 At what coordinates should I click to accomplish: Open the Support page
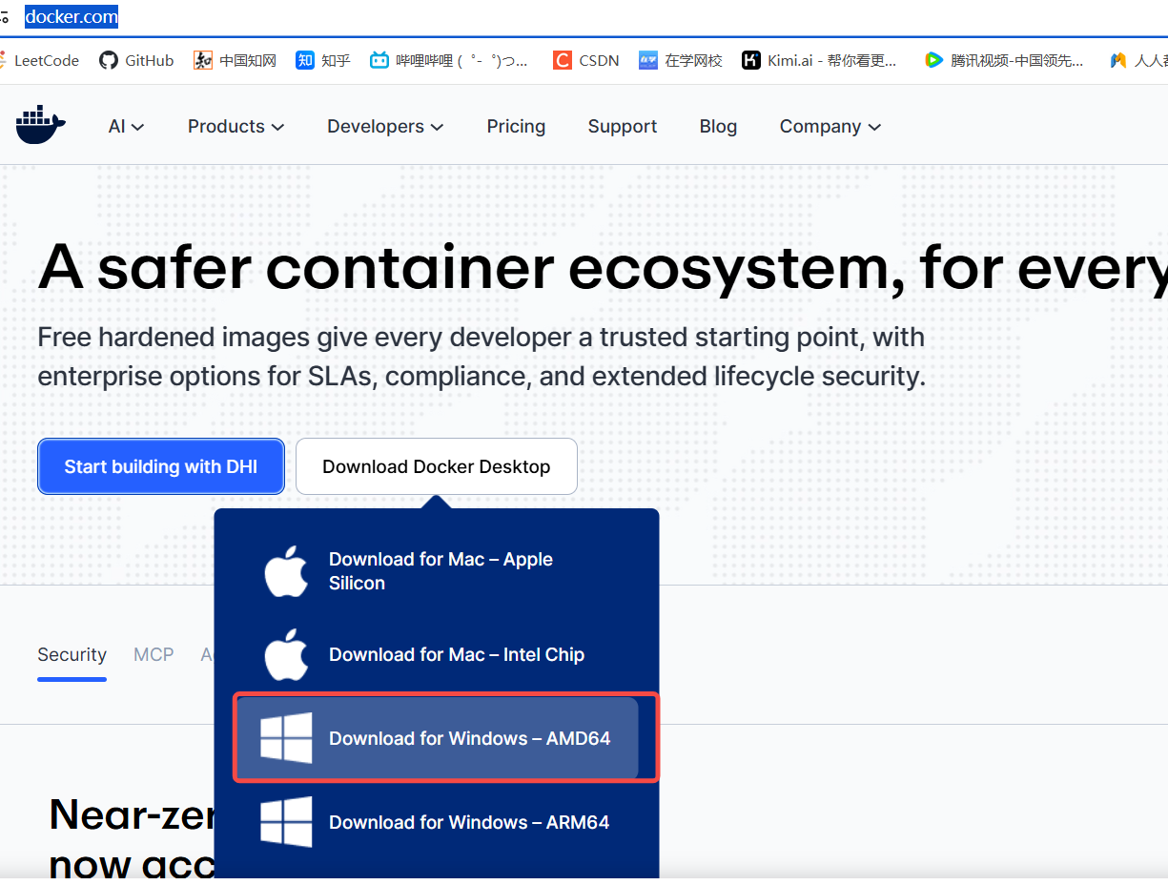[x=623, y=126]
